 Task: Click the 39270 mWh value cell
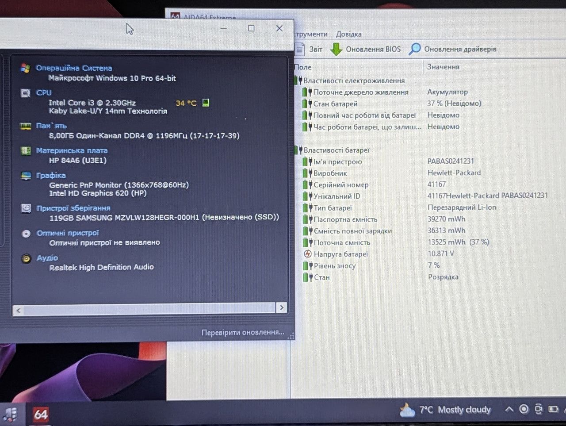[x=446, y=219]
